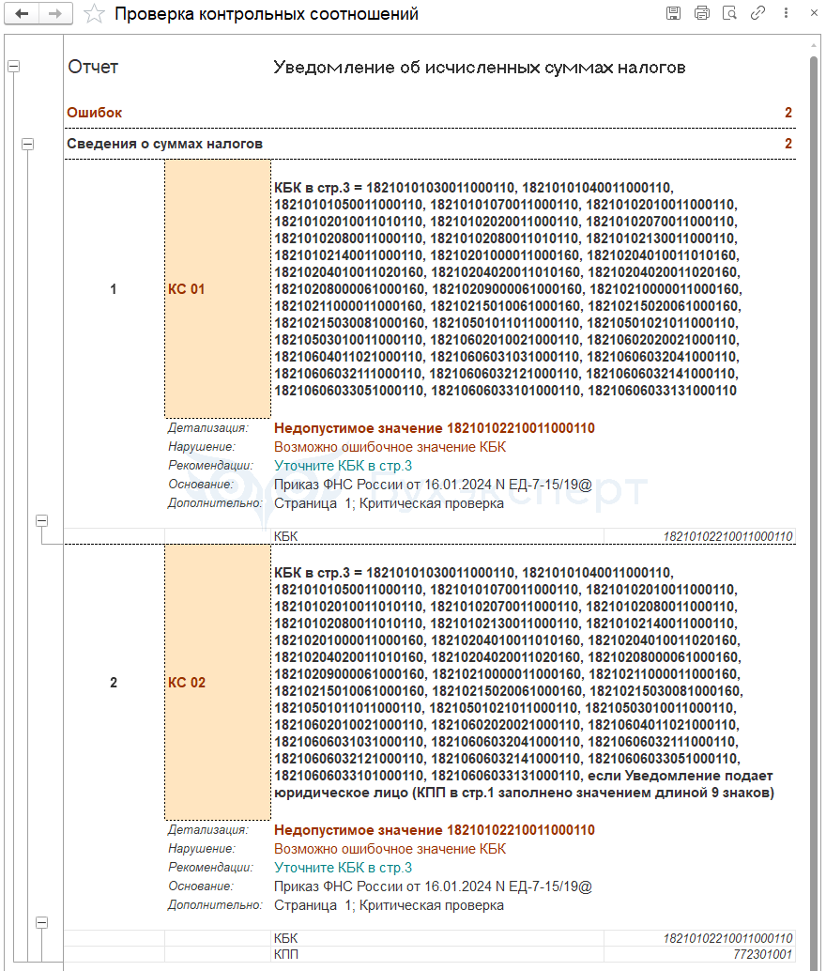Viewport: 826px width, 971px height.
Task: Click the Приказ ФНС России basis under КС 01
Action: [433, 485]
